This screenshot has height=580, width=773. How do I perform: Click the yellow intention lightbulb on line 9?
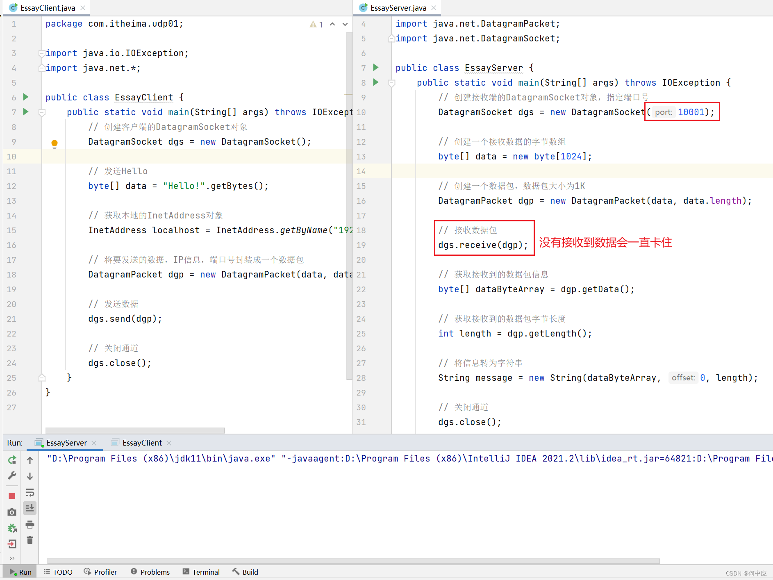[55, 144]
